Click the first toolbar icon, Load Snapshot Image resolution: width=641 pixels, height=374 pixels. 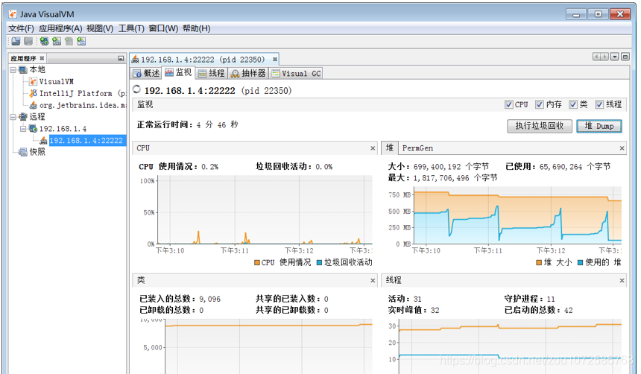16,41
